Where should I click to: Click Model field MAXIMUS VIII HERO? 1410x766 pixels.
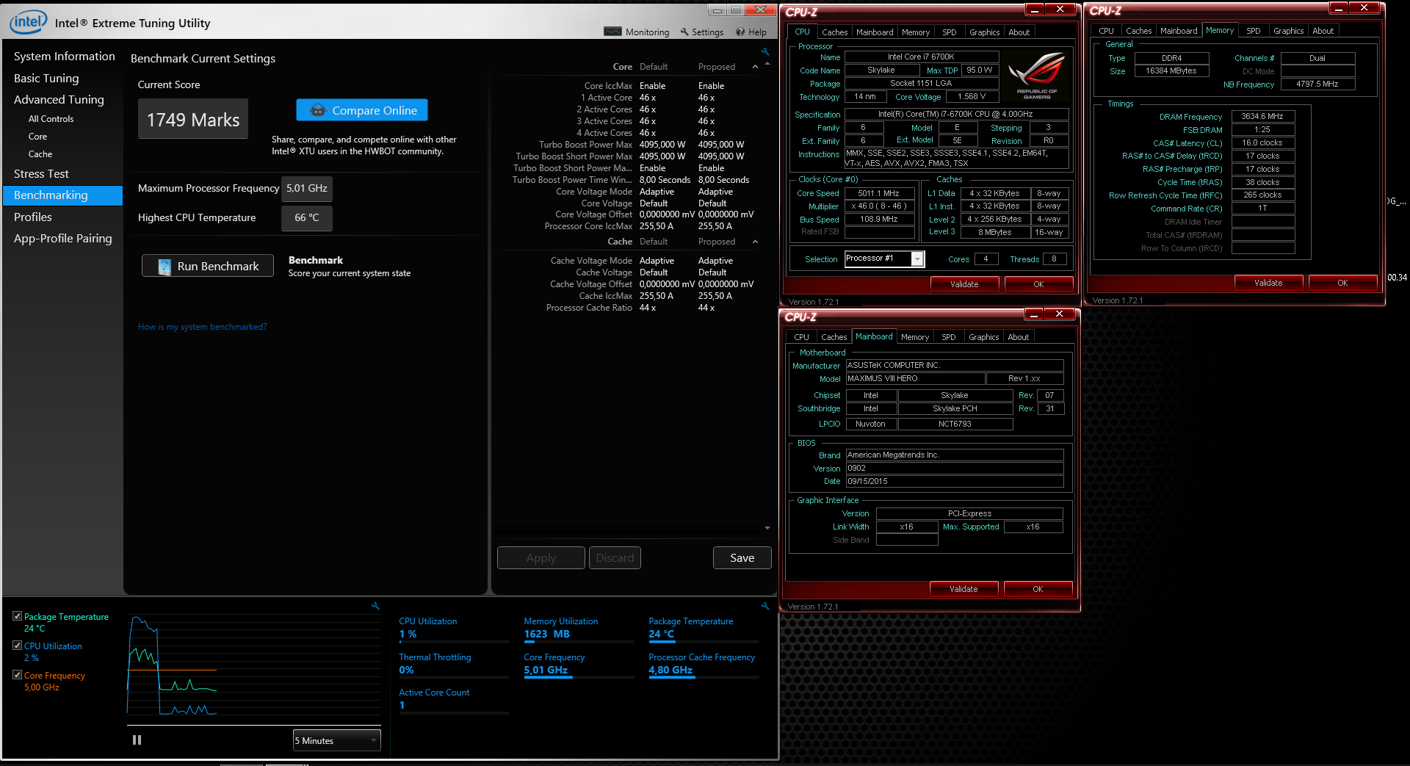(x=914, y=378)
